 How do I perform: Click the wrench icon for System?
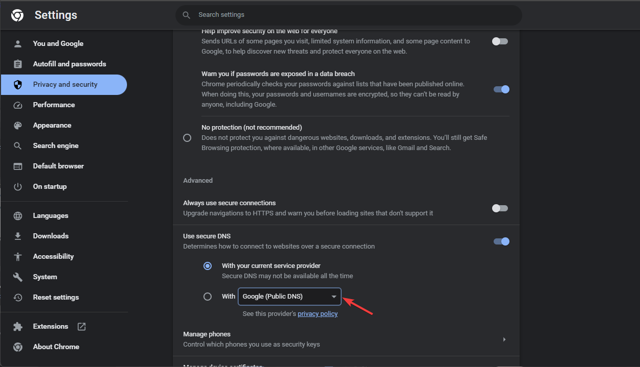(18, 277)
